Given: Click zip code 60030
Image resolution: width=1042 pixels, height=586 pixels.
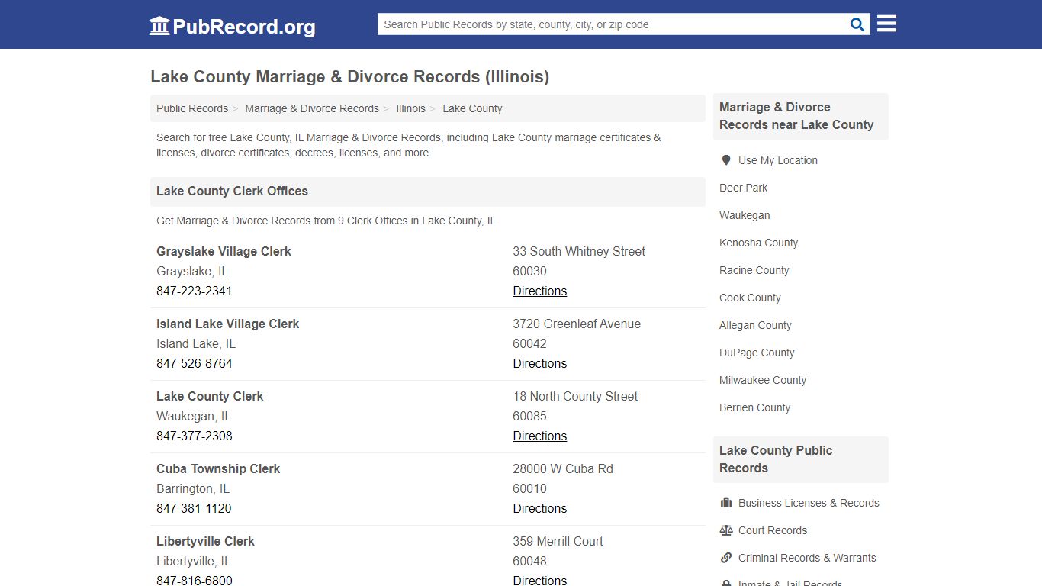Looking at the screenshot, I should (x=529, y=271).
